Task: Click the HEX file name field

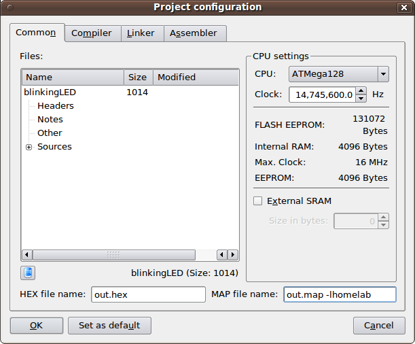Action: pos(147,294)
